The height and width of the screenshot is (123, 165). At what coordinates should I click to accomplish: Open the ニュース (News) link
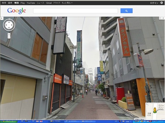coord(41,3)
